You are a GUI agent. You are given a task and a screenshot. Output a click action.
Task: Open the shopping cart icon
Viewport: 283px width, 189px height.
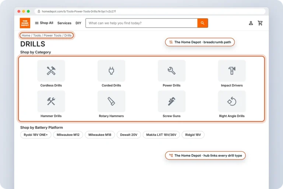260,23
